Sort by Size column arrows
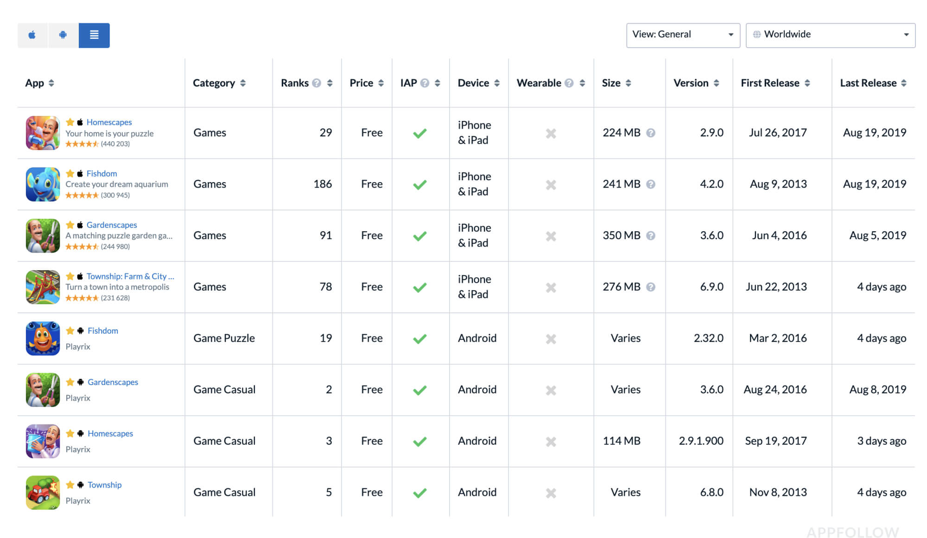Image resolution: width=927 pixels, height=538 pixels. 629,83
